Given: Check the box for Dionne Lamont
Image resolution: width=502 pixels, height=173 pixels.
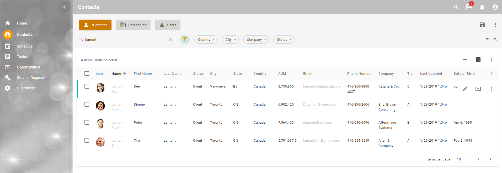Looking at the screenshot, I should tap(87, 104).
